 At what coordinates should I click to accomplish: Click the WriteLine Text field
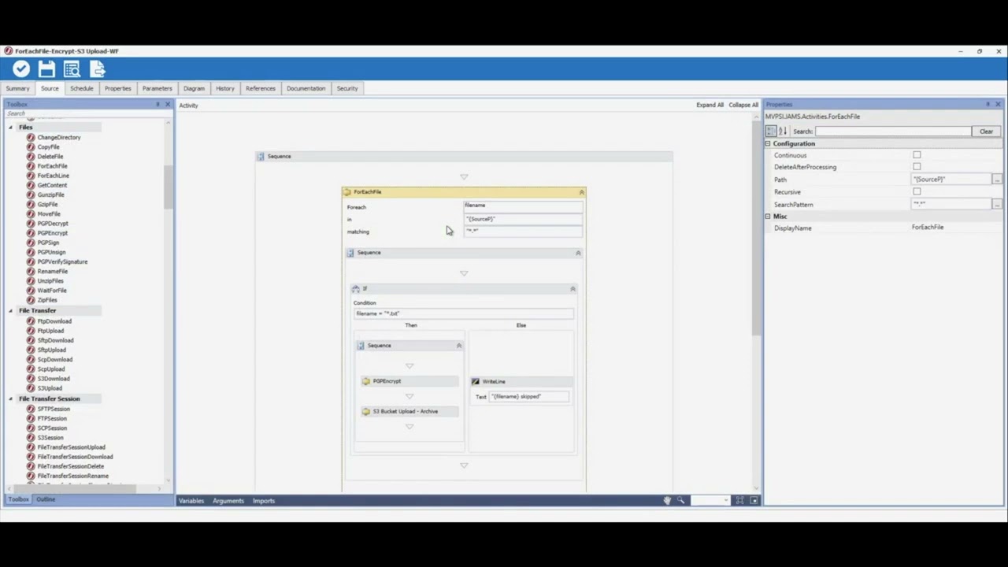point(528,397)
